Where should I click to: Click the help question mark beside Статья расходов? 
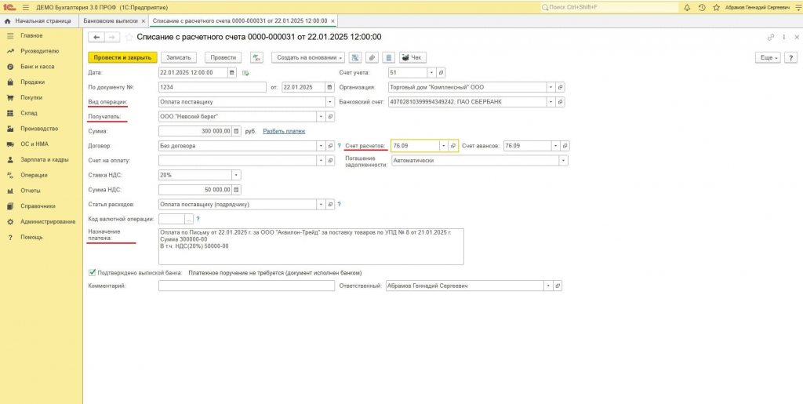point(339,204)
